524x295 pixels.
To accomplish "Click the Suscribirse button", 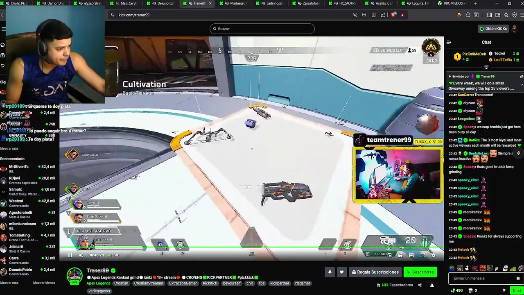I will coord(420,272).
